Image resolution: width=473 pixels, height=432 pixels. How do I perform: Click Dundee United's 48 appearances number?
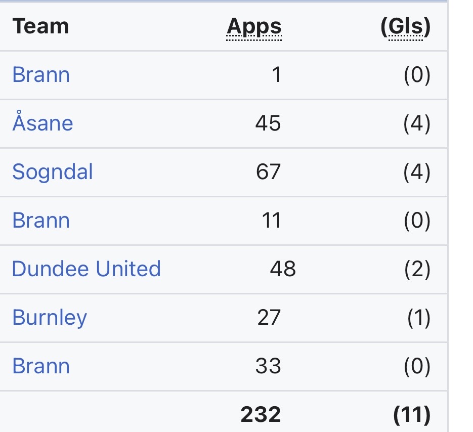(x=283, y=269)
